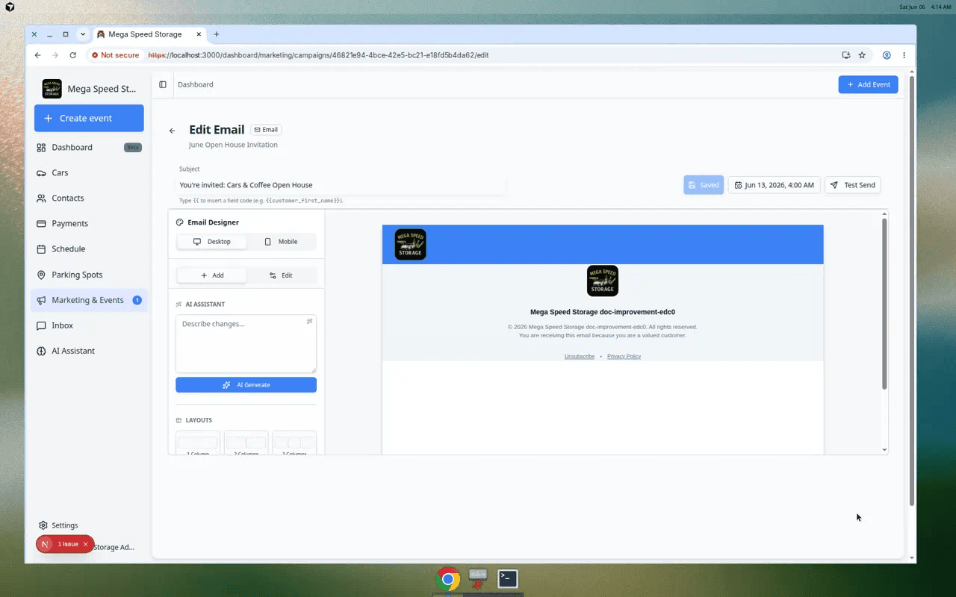956x597 pixels.
Task: Click the Dashboard breadcrumb
Action: click(x=195, y=84)
